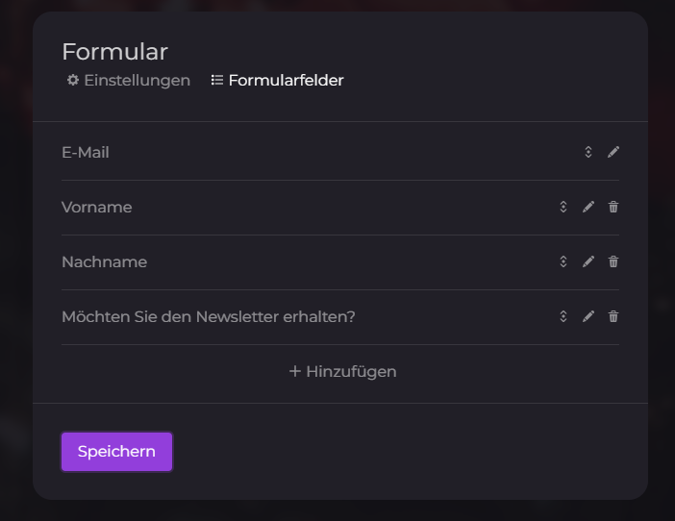This screenshot has width=675, height=521.
Task: Edit the Vorname field via pencil icon
Action: (588, 207)
